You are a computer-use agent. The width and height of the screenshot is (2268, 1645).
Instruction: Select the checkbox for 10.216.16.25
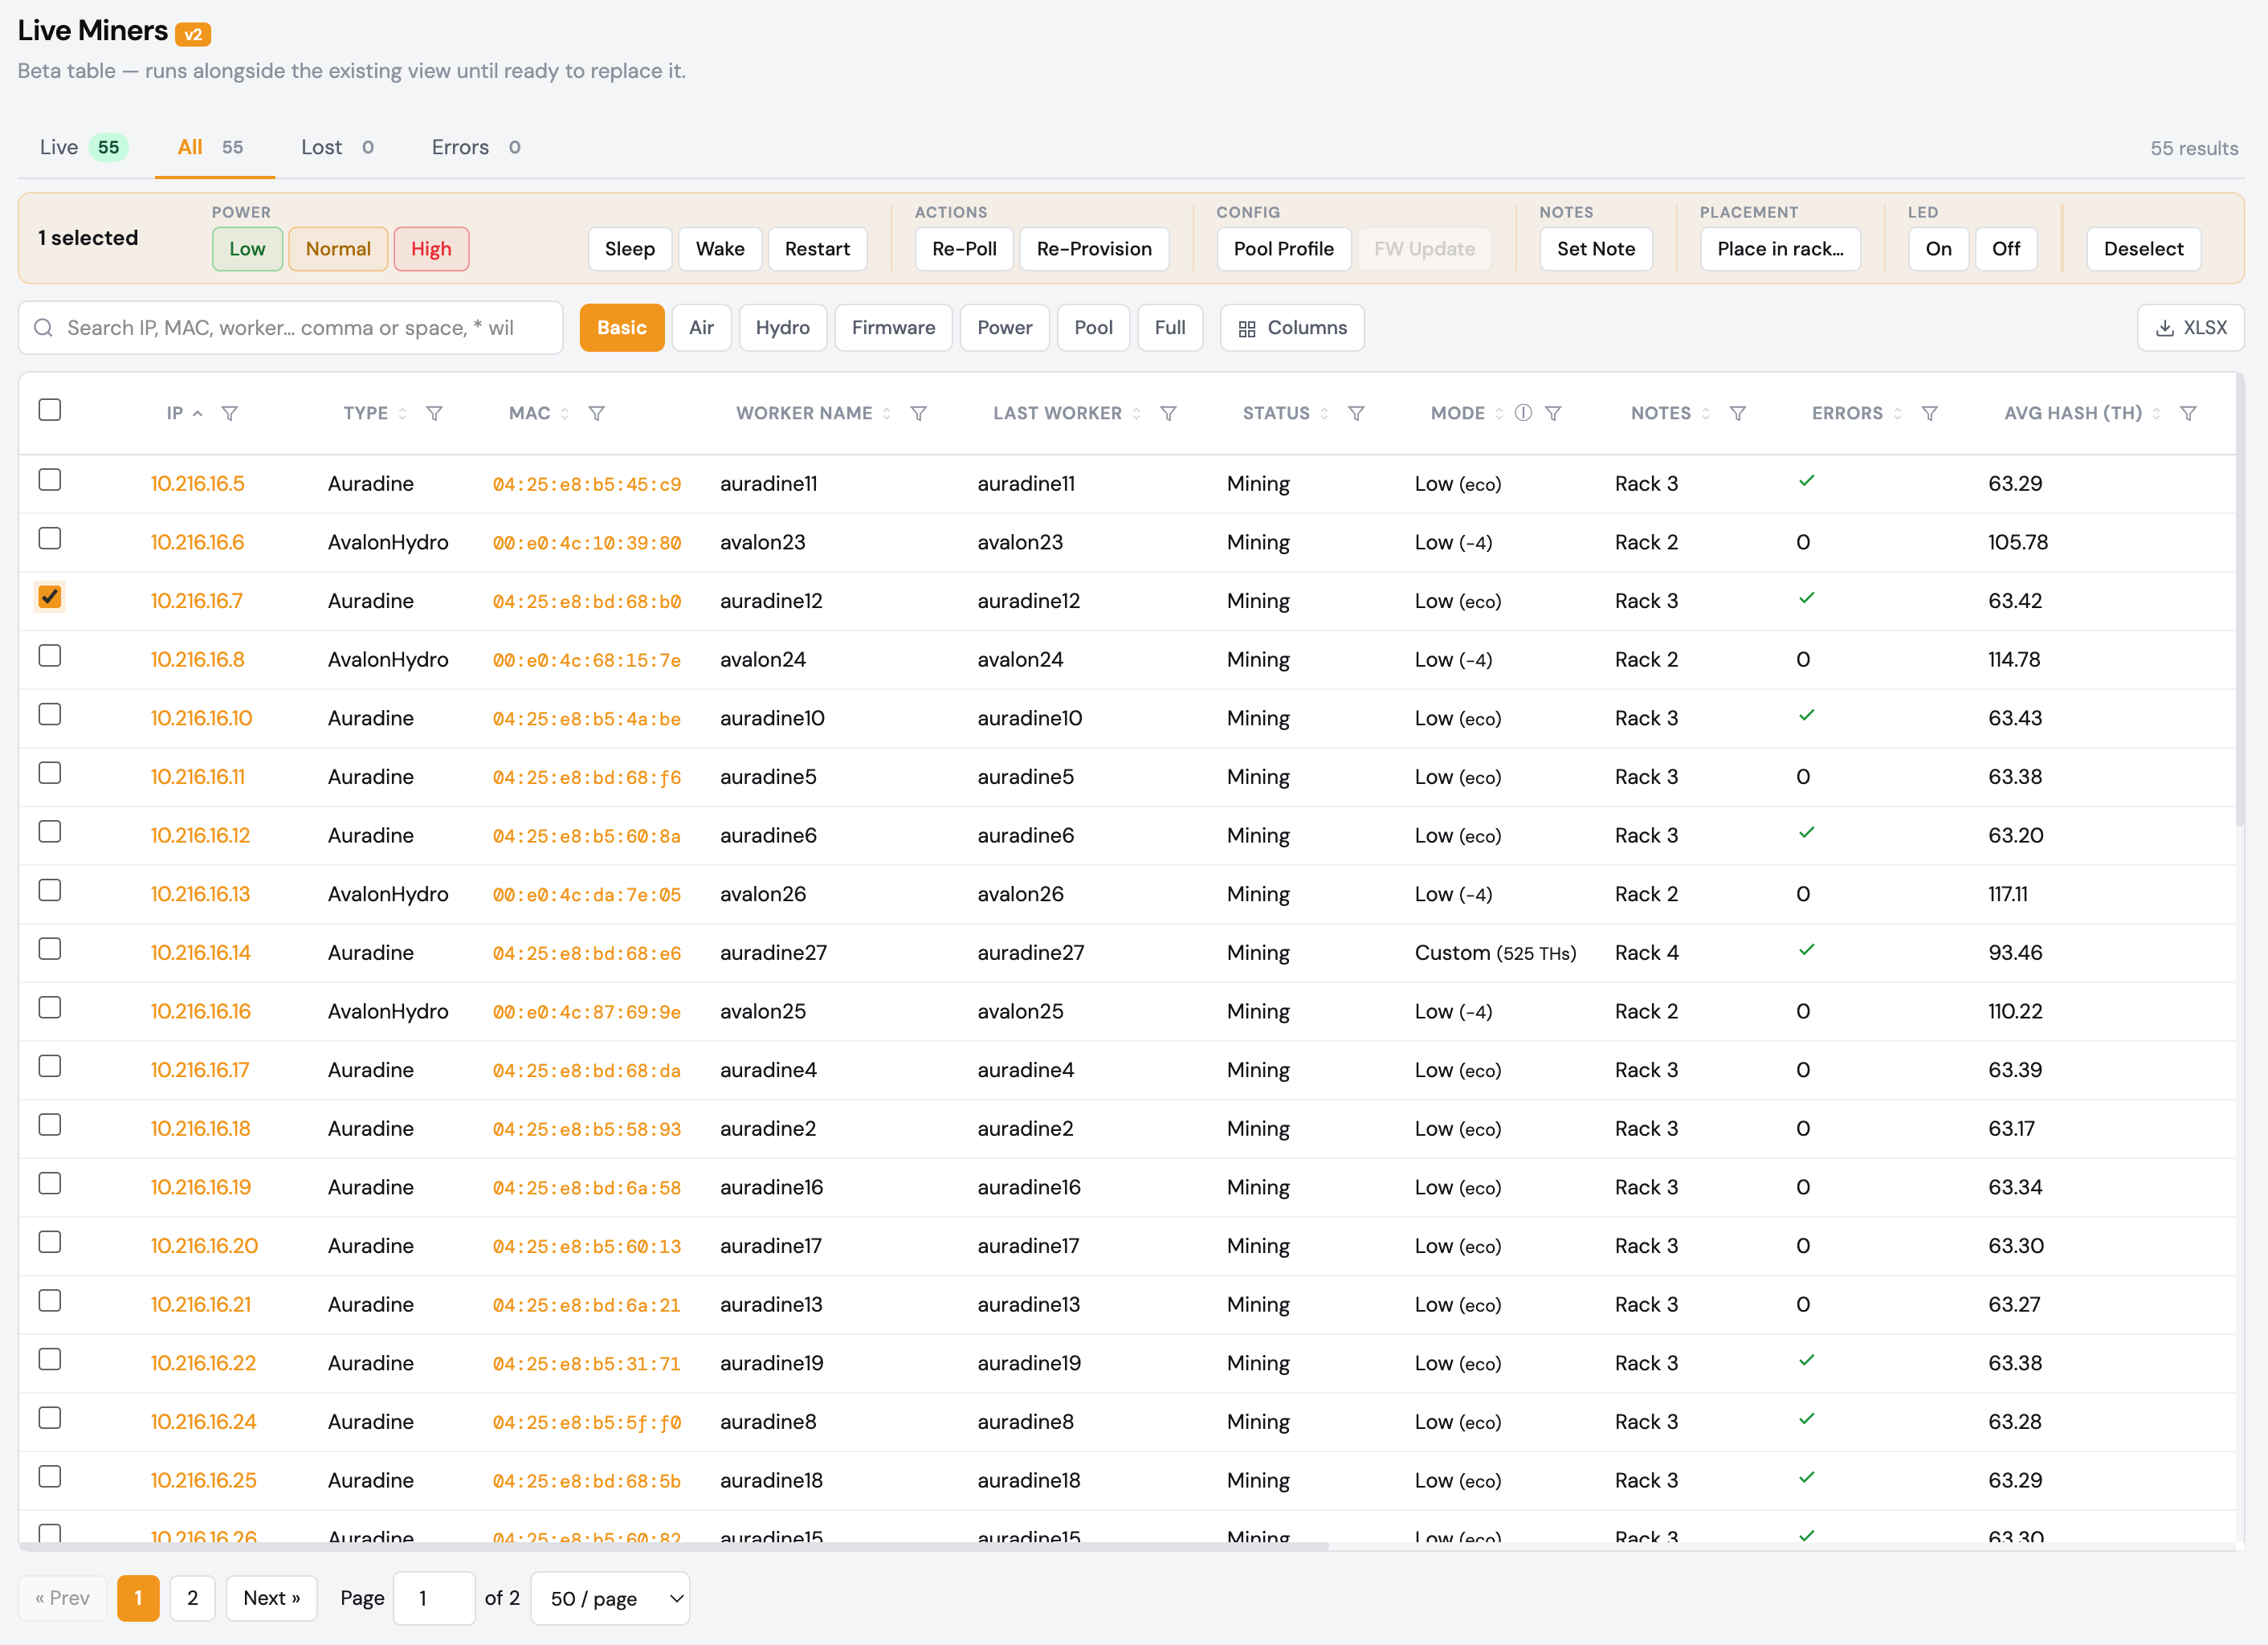click(x=50, y=1476)
